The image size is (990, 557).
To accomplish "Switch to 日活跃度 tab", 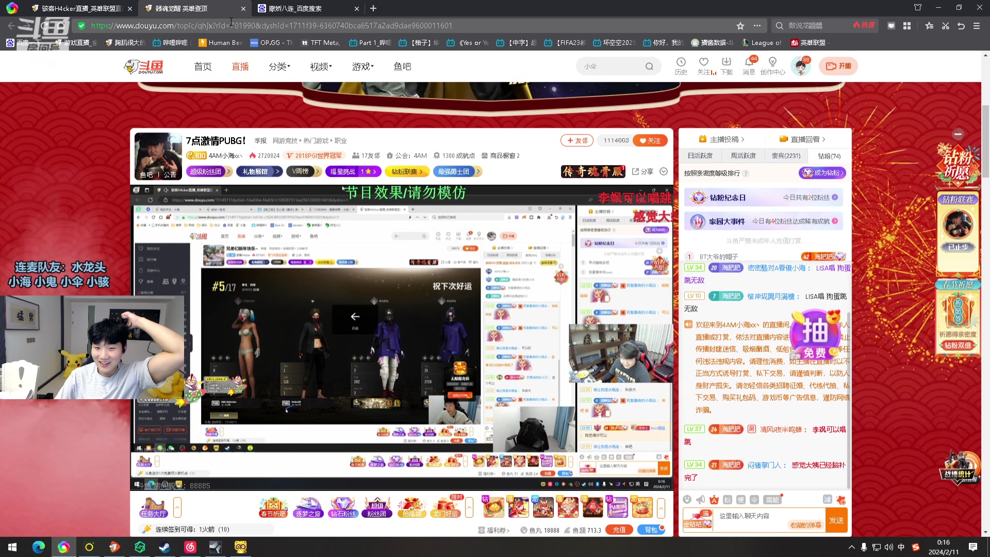I will coord(700,155).
